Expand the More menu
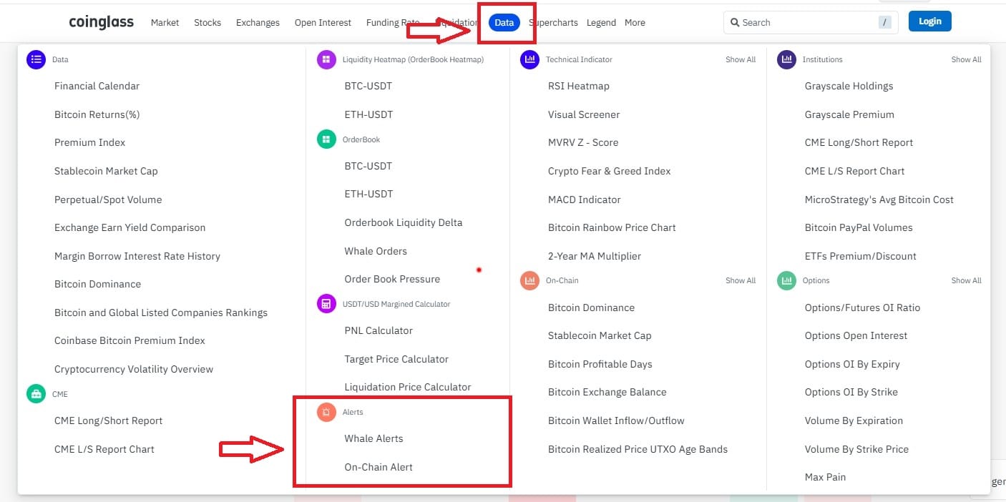Viewport: 1006px width, 502px height. 635,22
